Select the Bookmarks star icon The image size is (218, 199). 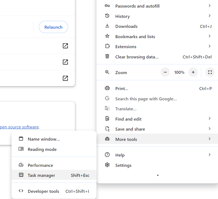click(x=108, y=36)
